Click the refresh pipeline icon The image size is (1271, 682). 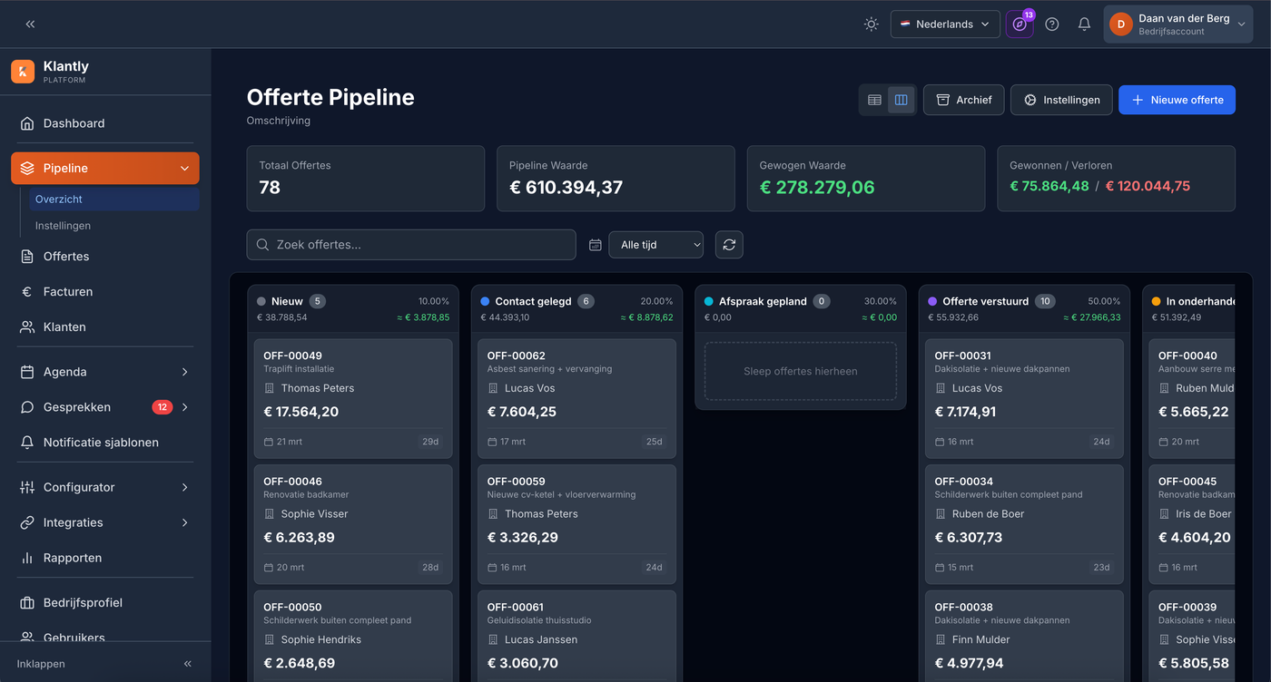point(729,245)
